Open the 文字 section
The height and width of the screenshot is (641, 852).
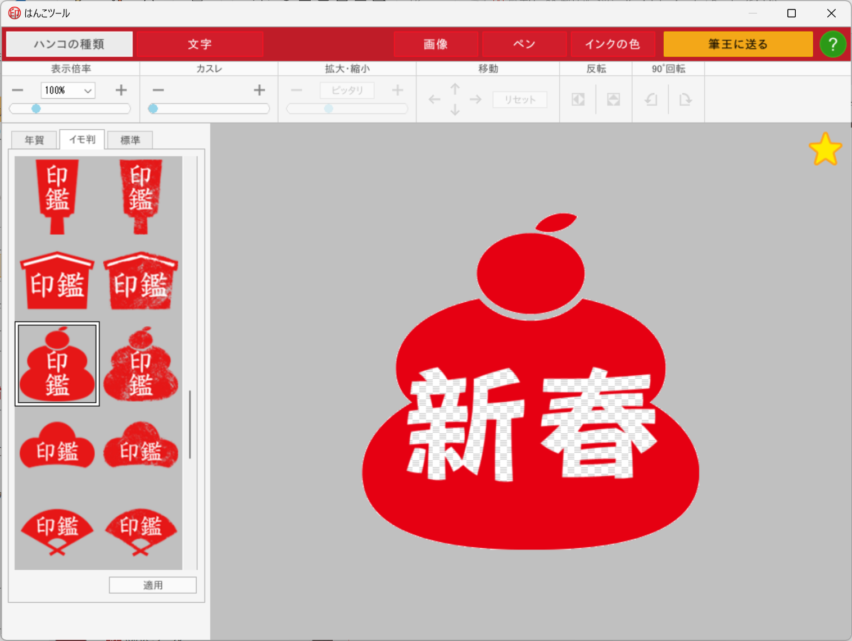pyautogui.click(x=200, y=44)
